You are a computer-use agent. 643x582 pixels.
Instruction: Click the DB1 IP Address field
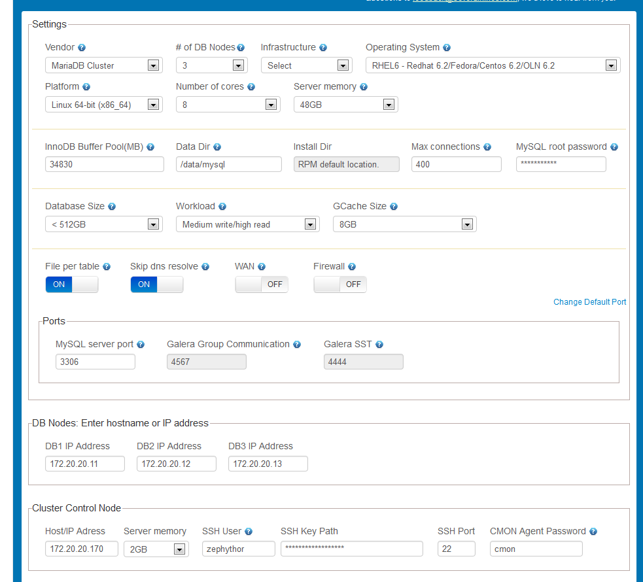click(85, 464)
